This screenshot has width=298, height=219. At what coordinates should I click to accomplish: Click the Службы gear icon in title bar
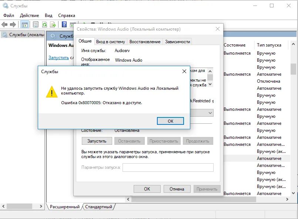[x=6, y=6]
